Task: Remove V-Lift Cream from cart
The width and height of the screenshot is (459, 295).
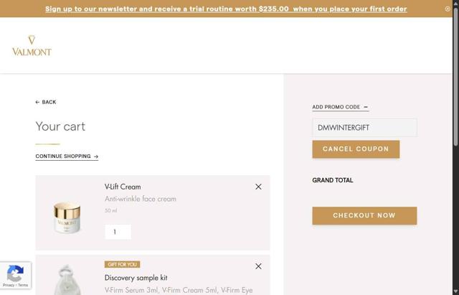Action: [258, 187]
